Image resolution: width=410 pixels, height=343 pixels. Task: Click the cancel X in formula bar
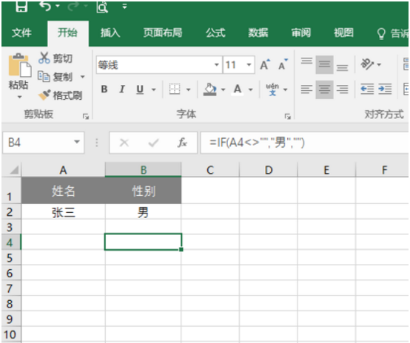tap(124, 143)
